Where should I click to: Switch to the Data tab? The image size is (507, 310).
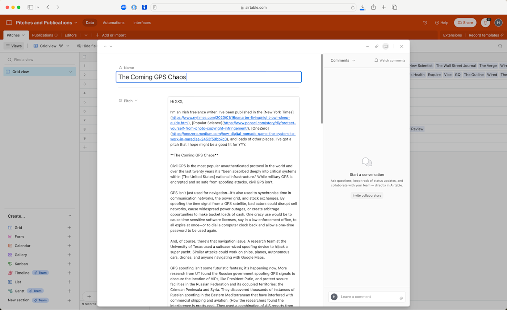[x=90, y=22]
